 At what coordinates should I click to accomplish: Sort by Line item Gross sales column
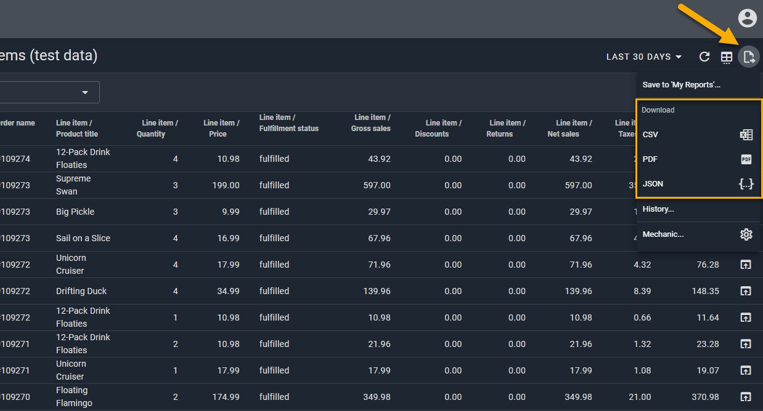[x=370, y=122]
